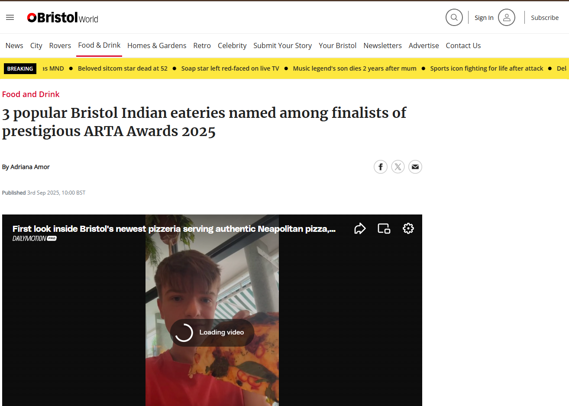Click the video share arrow icon

(360, 228)
